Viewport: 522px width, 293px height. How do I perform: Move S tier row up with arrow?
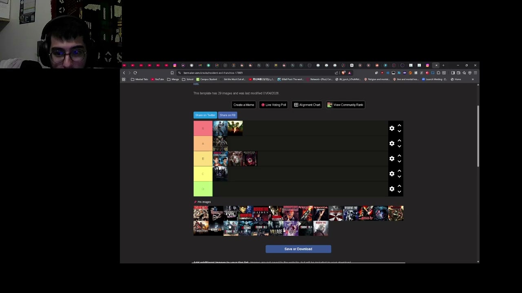(x=399, y=125)
